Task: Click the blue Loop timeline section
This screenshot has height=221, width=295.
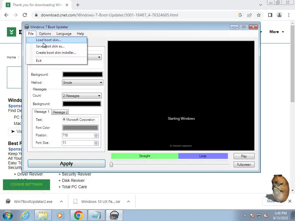Action: [203, 156]
